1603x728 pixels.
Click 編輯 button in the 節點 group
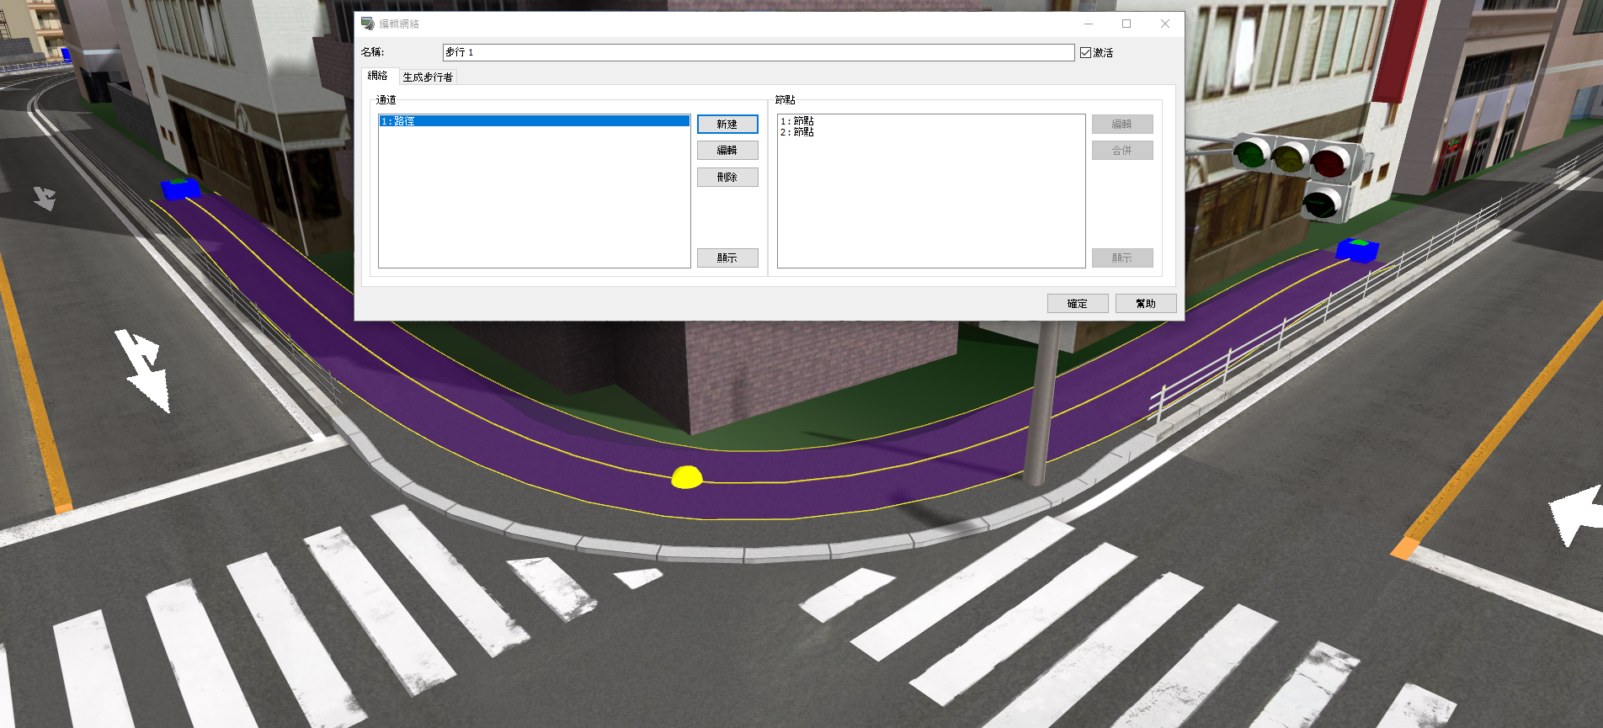[1122, 124]
